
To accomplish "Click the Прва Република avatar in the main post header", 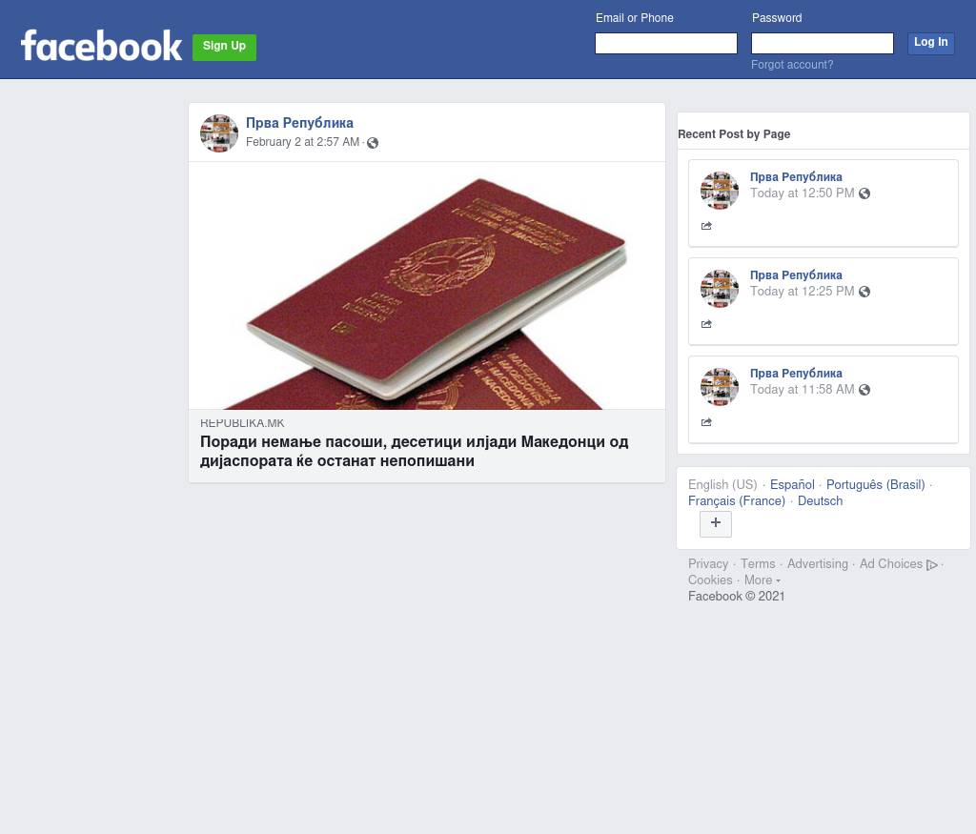I will coord(219,133).
